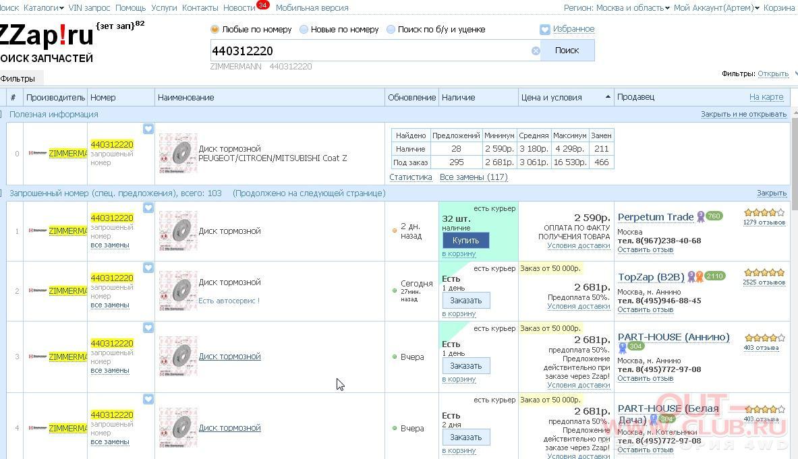Image resolution: width=798 pixels, height=459 pixels.
Task: Open Все замены (117) link
Action: click(474, 177)
